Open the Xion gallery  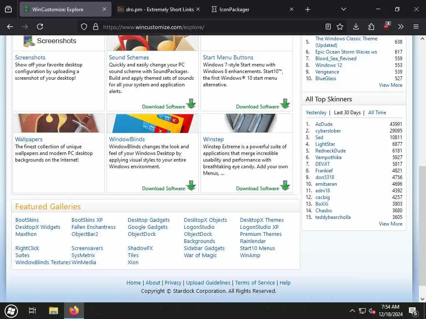click(133, 263)
